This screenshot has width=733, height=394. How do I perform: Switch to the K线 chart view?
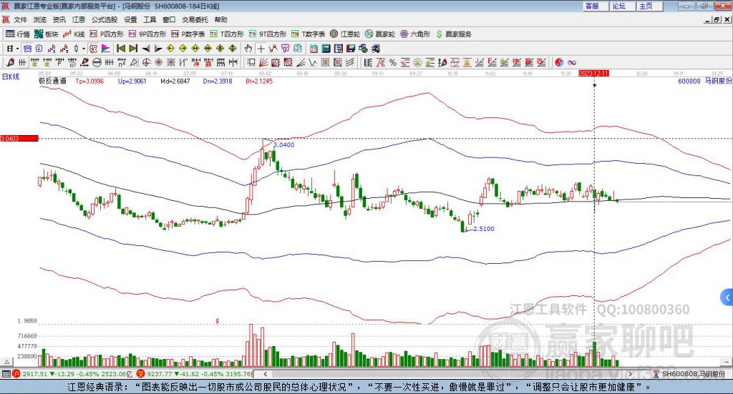pyautogui.click(x=74, y=34)
